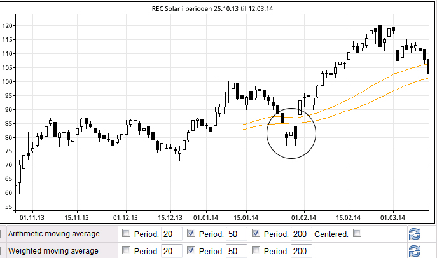Image resolution: width=437 pixels, height=258 pixels.
Task: Click refresh icon in Weighted moving average row
Action: (x=415, y=250)
